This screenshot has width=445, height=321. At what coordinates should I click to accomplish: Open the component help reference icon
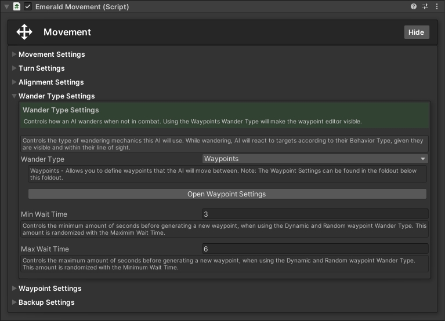tap(414, 7)
